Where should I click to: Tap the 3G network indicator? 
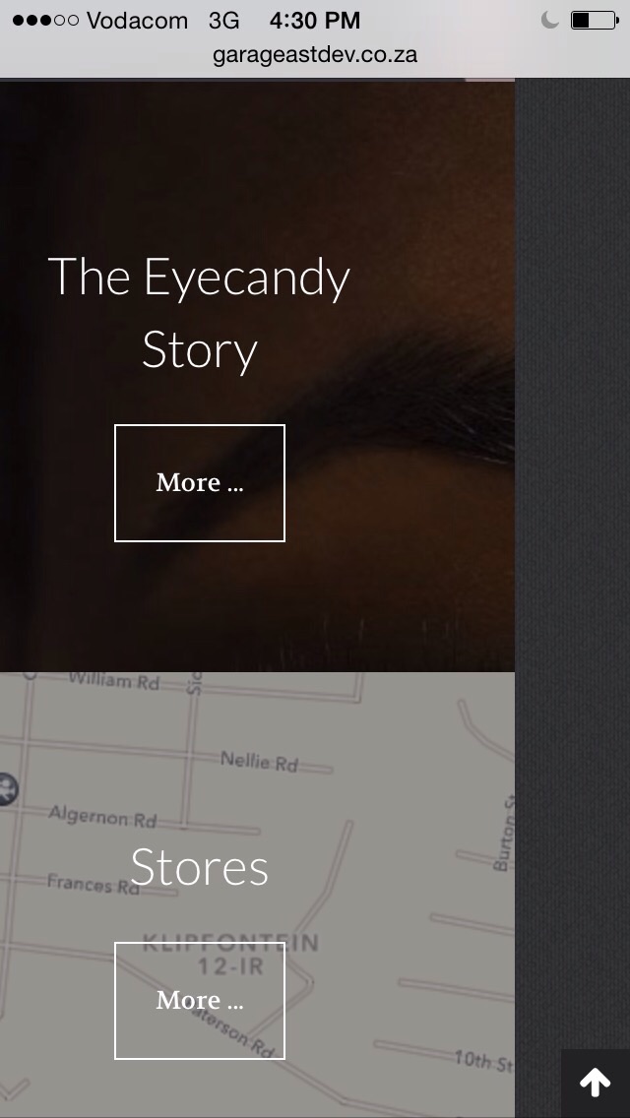[223, 21]
